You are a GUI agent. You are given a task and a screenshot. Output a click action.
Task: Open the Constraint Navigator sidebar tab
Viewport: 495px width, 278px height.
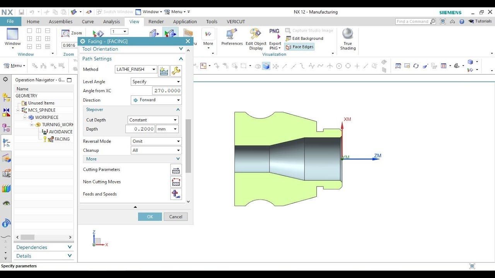6,112
